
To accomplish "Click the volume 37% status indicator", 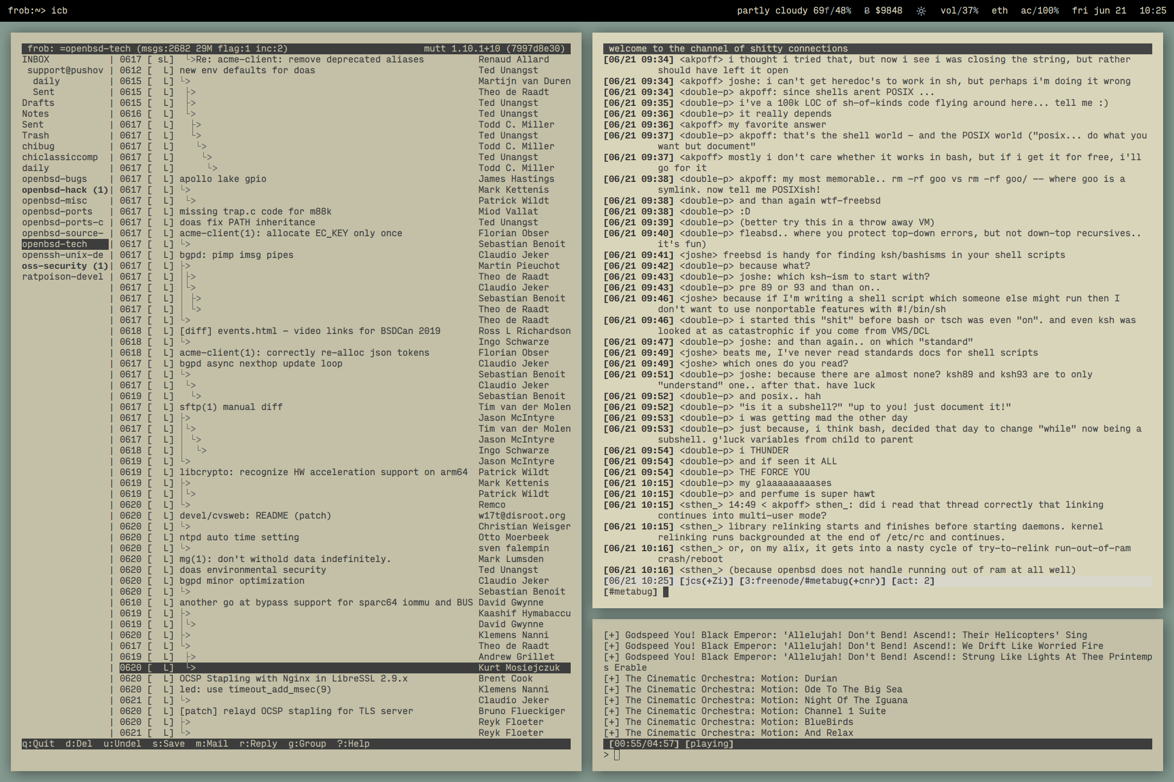I will (959, 11).
